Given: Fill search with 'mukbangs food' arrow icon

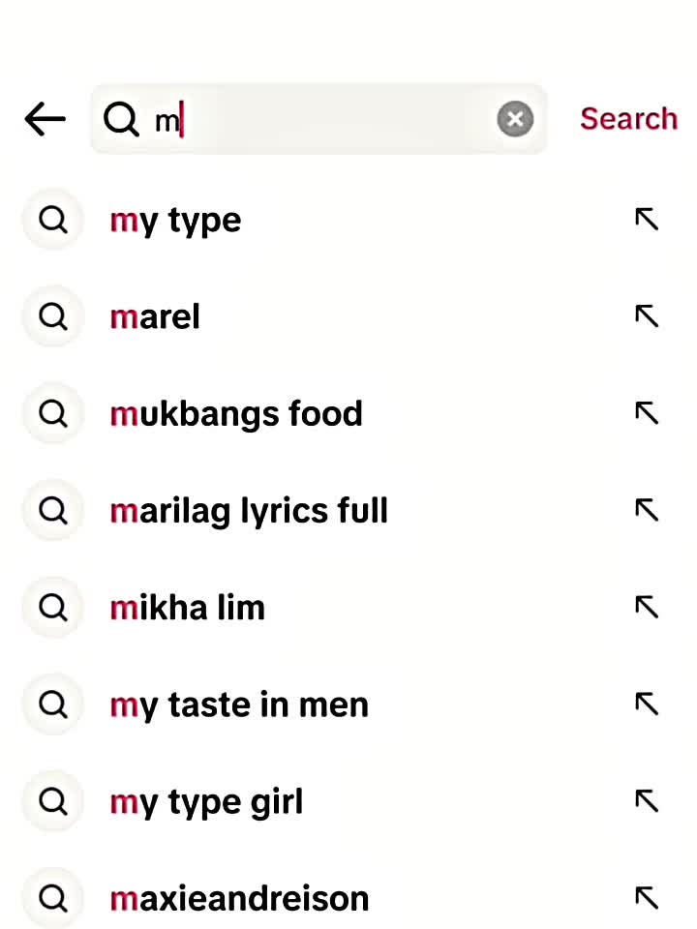Looking at the screenshot, I should pyautogui.click(x=647, y=413).
